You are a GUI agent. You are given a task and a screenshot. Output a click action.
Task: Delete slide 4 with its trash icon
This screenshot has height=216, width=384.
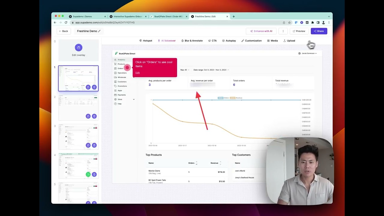[x=94, y=174]
